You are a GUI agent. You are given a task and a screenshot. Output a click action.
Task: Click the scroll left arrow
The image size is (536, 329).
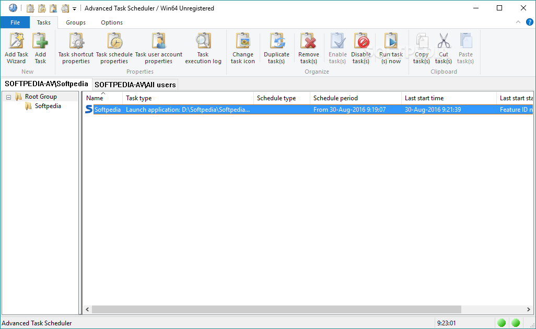[88, 309]
